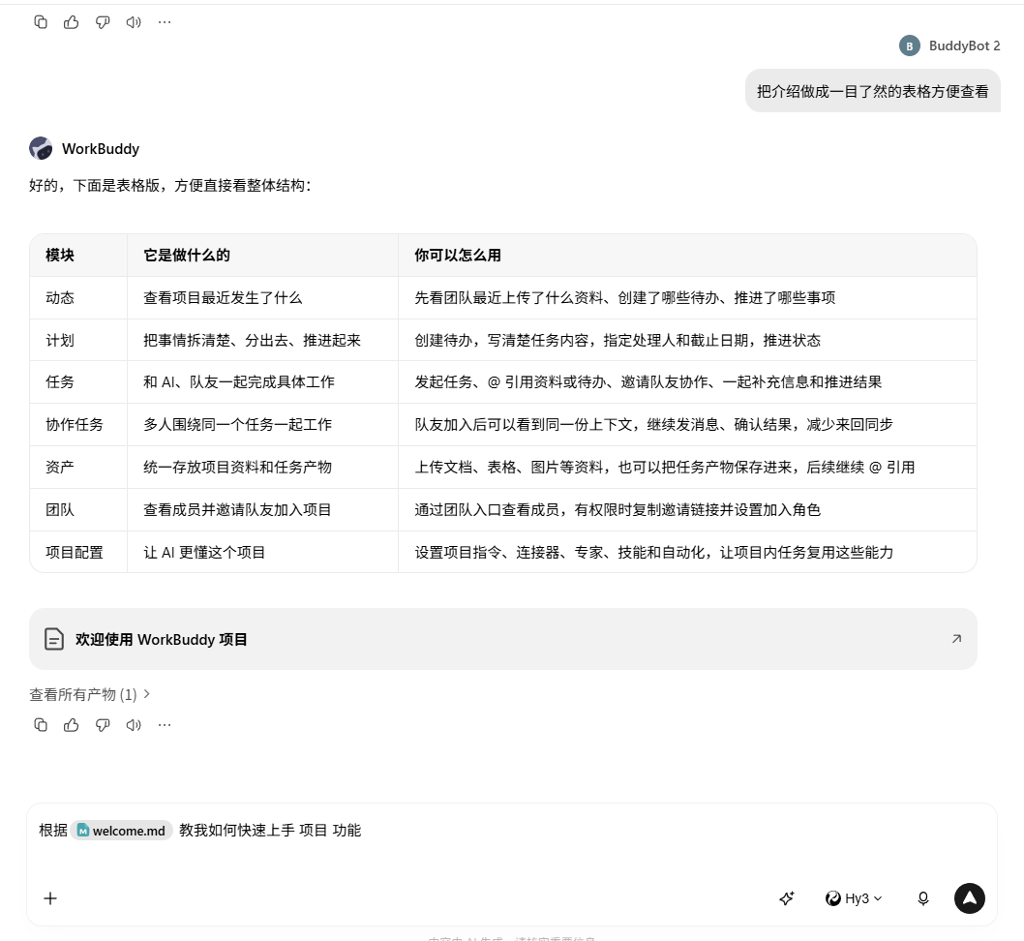Click the cell 把事情拆清楚、分出去、推进起来
This screenshot has width=1024, height=941.
(x=262, y=340)
